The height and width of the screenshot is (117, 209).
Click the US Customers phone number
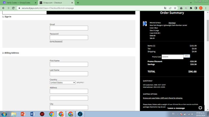point(160,85)
